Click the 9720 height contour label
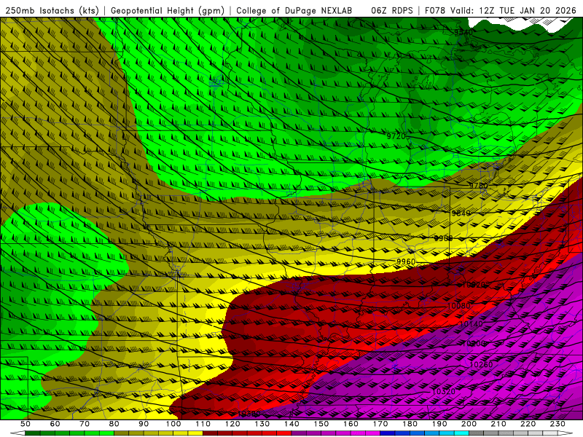 [x=396, y=136]
